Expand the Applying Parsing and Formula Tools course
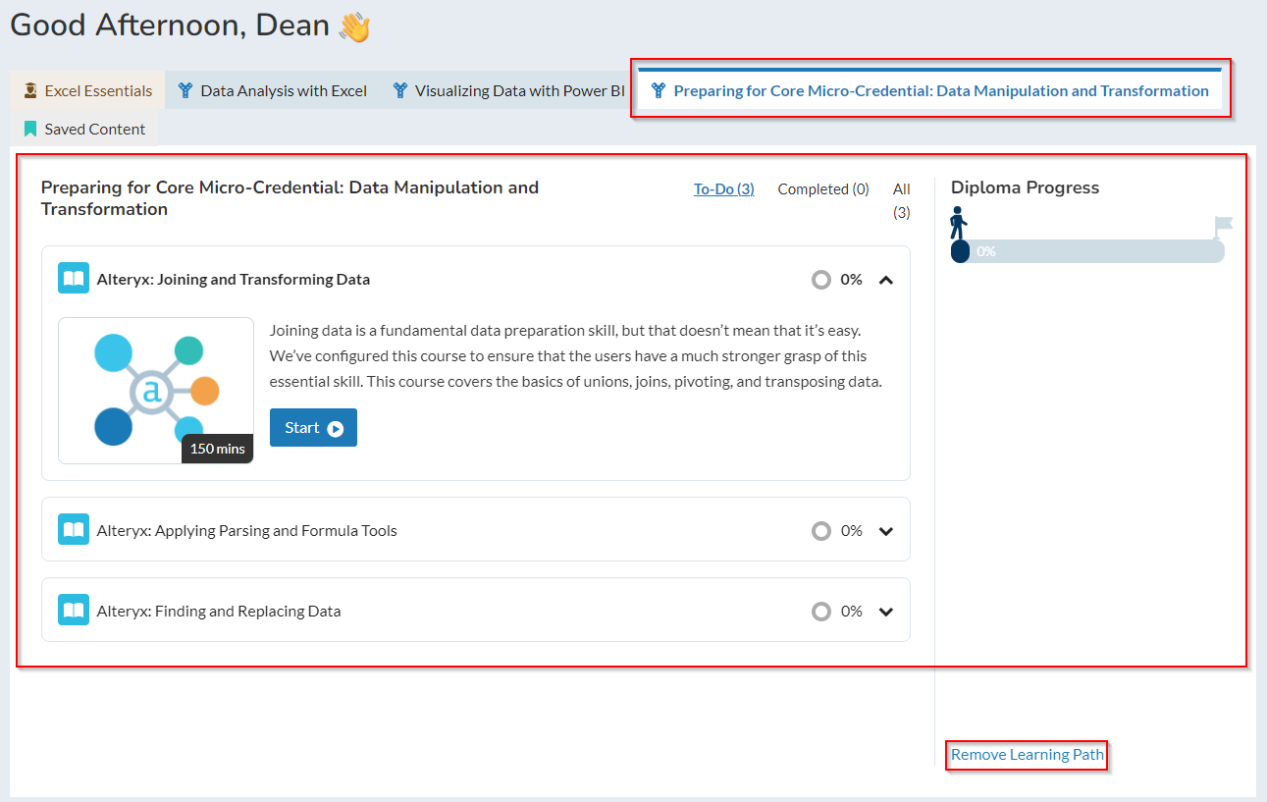Image resolution: width=1267 pixels, height=802 pixels. click(886, 531)
